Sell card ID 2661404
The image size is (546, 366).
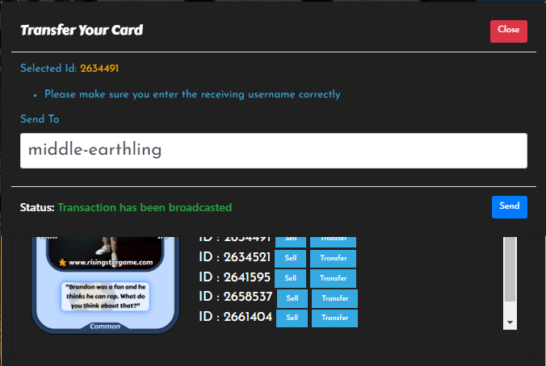[292, 318]
